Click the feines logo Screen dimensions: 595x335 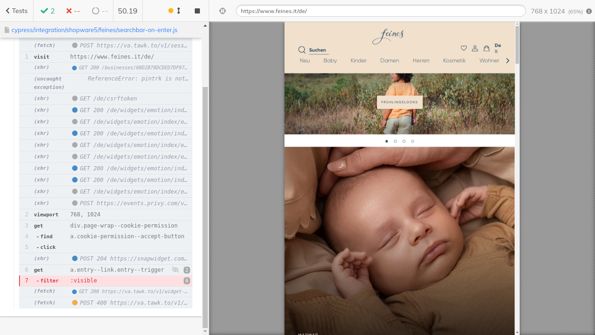[388, 36]
